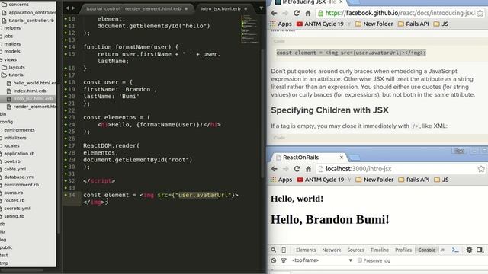Open Apps shortcut in lower bookmarks bar
Image resolution: width=488 pixels, height=274 pixels.
click(x=281, y=180)
